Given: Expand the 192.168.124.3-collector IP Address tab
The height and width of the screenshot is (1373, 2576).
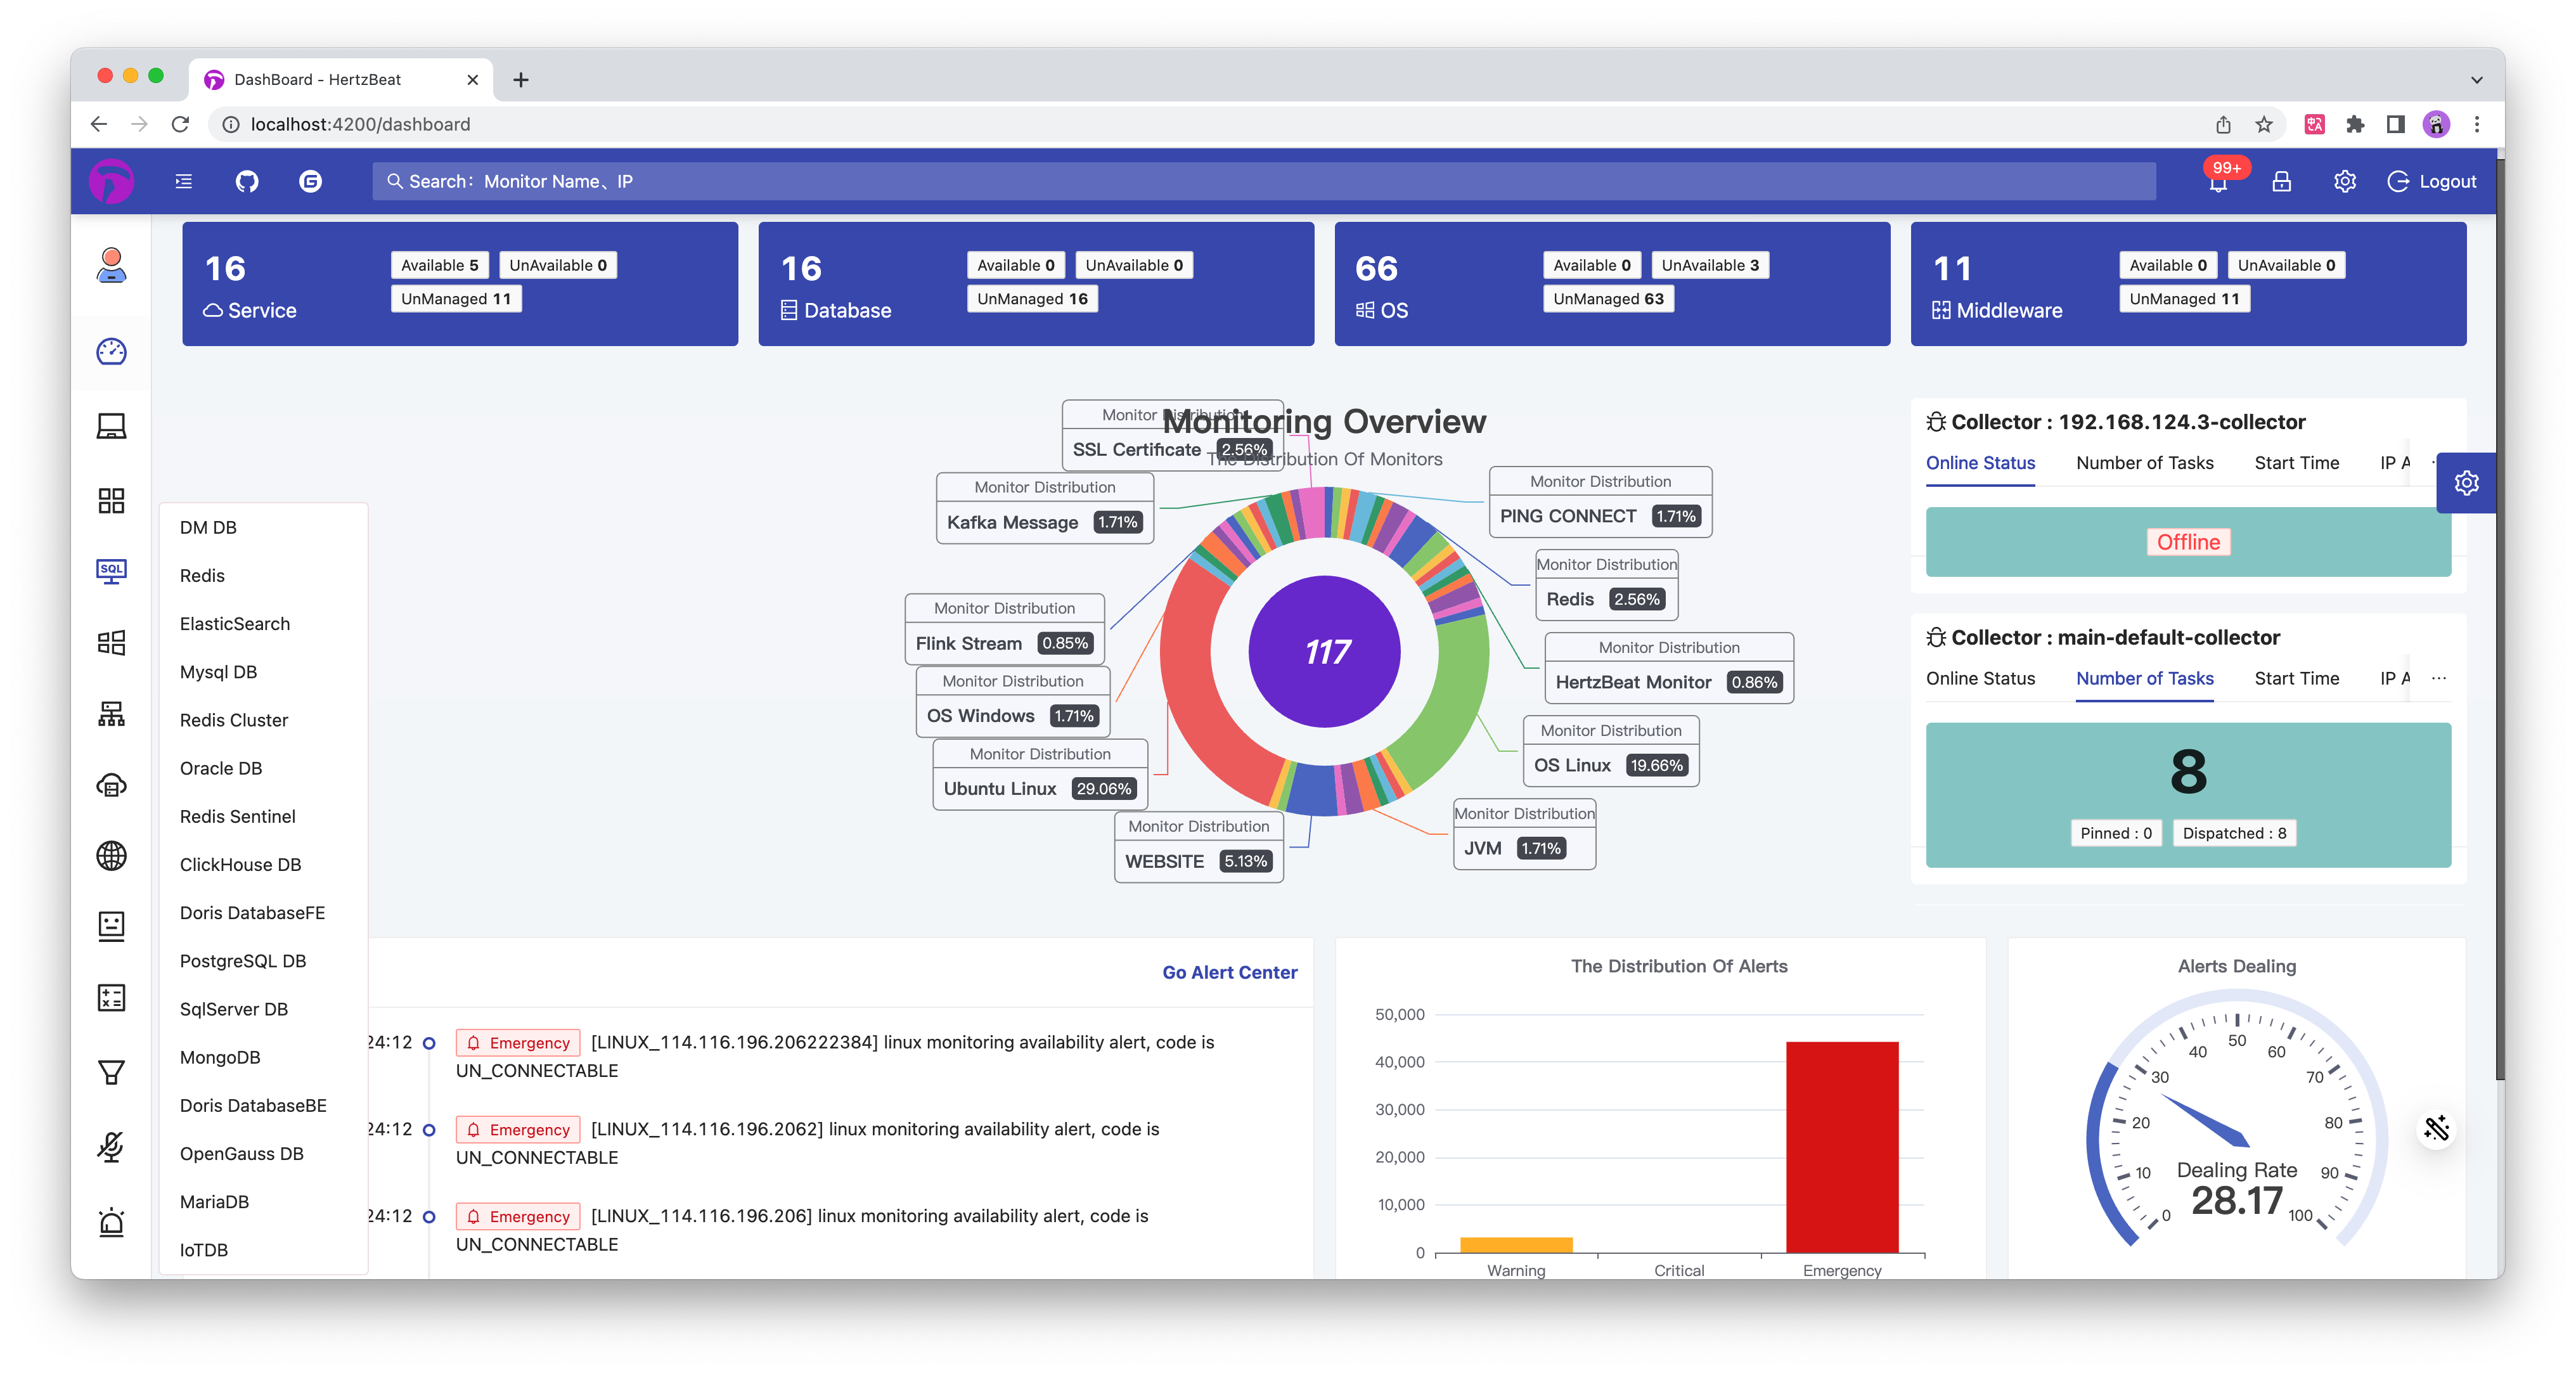Looking at the screenshot, I should [x=2388, y=461].
